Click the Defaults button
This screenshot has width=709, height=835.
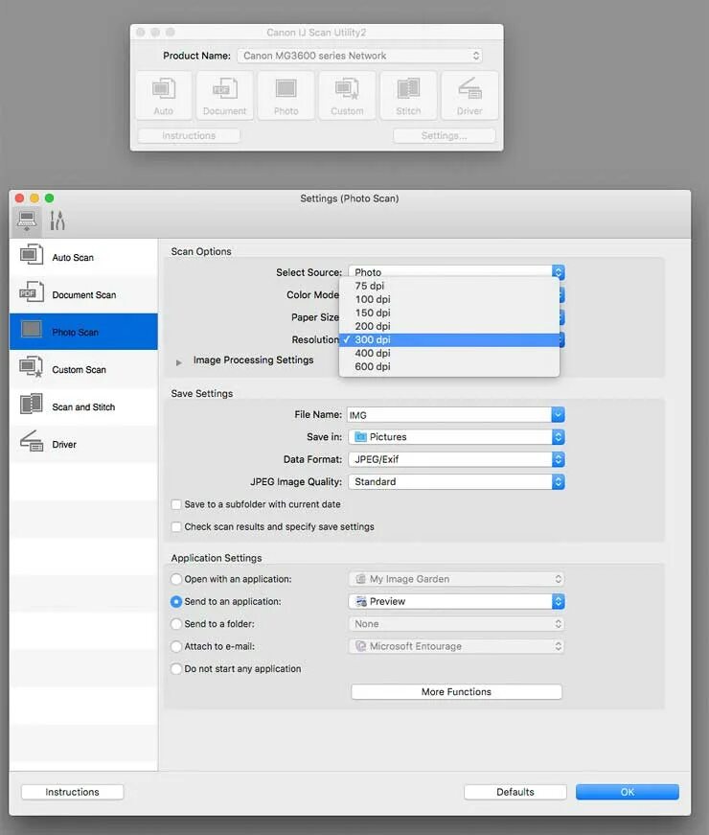pyautogui.click(x=515, y=792)
